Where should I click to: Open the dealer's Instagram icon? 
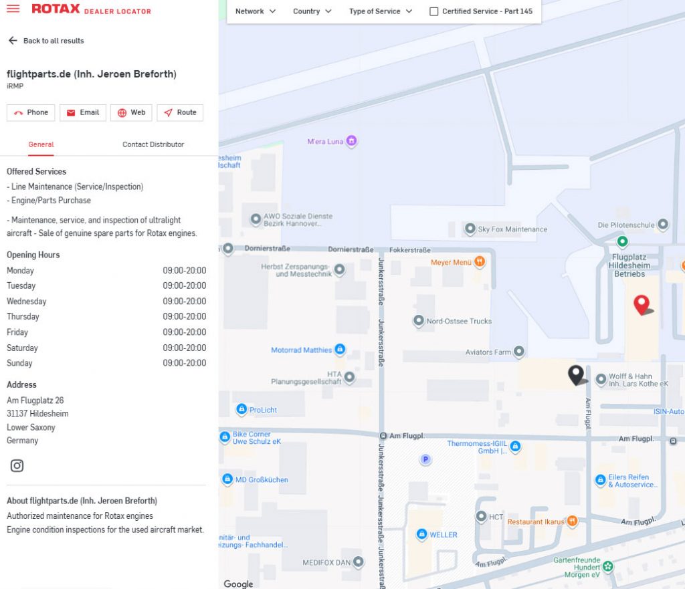point(17,466)
